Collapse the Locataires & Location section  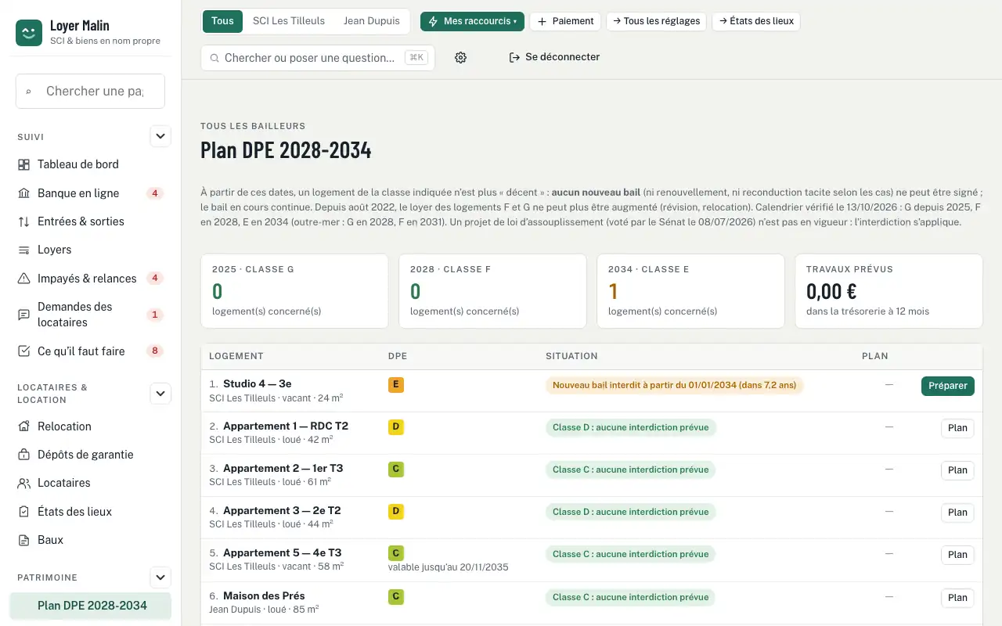click(160, 394)
